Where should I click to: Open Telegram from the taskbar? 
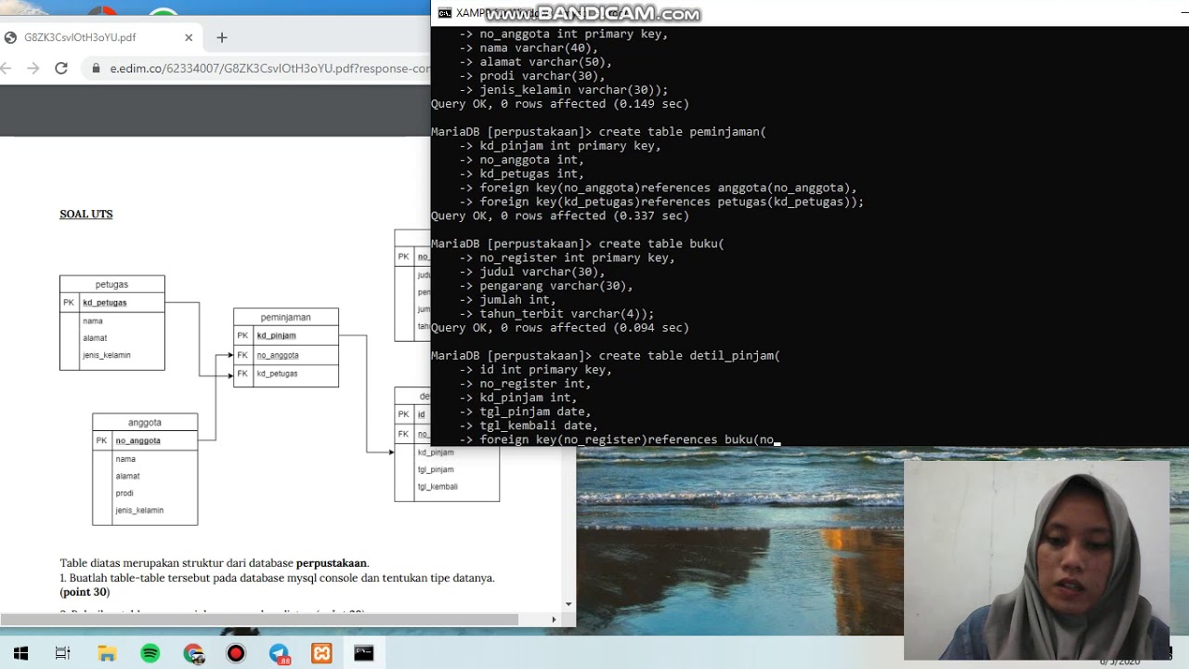[x=279, y=653]
